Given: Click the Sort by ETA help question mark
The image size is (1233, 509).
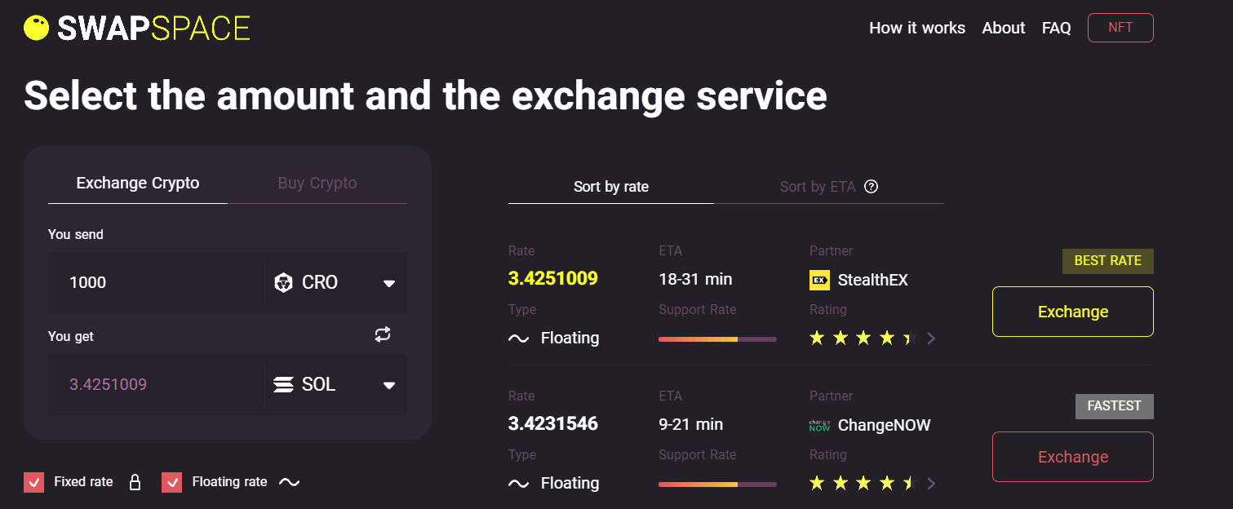Looking at the screenshot, I should [x=871, y=187].
